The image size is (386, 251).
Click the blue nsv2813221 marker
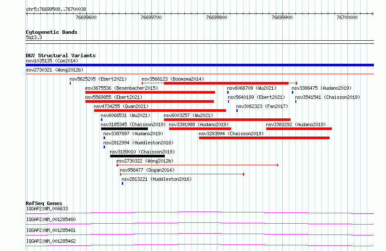click(x=123, y=183)
